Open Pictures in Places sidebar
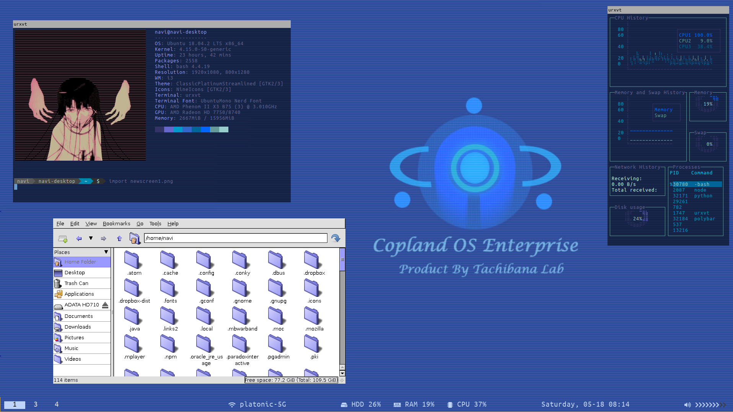733x412 pixels. pos(82,338)
